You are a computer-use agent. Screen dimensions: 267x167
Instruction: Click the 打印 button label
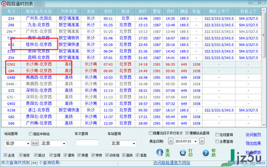(x=190, y=153)
